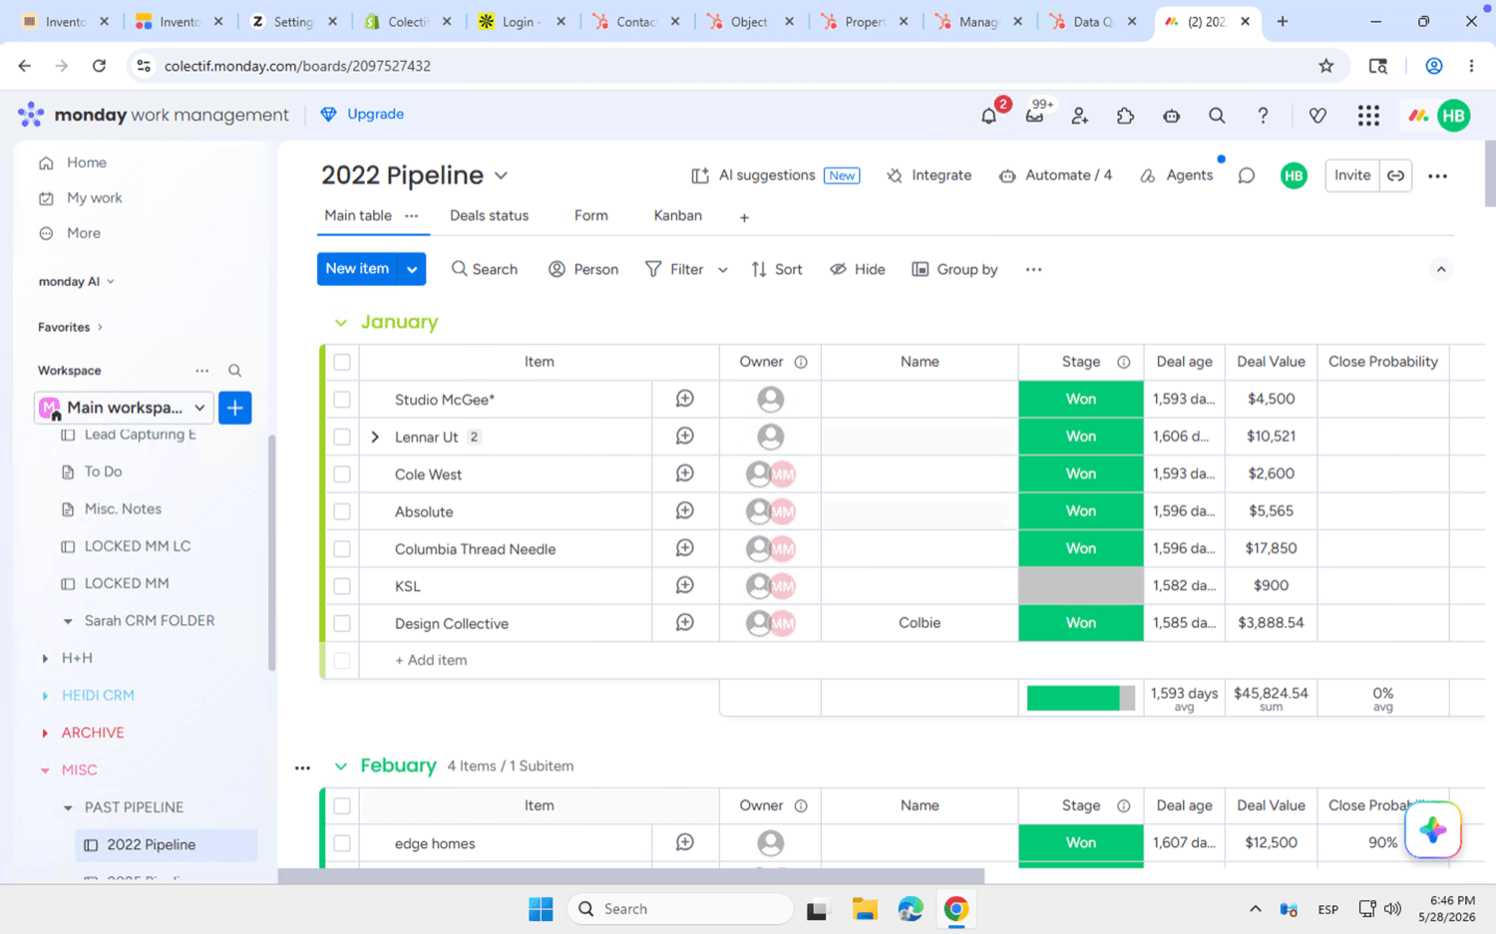Open conversation for KSL row
1496x934 pixels.
684,585
